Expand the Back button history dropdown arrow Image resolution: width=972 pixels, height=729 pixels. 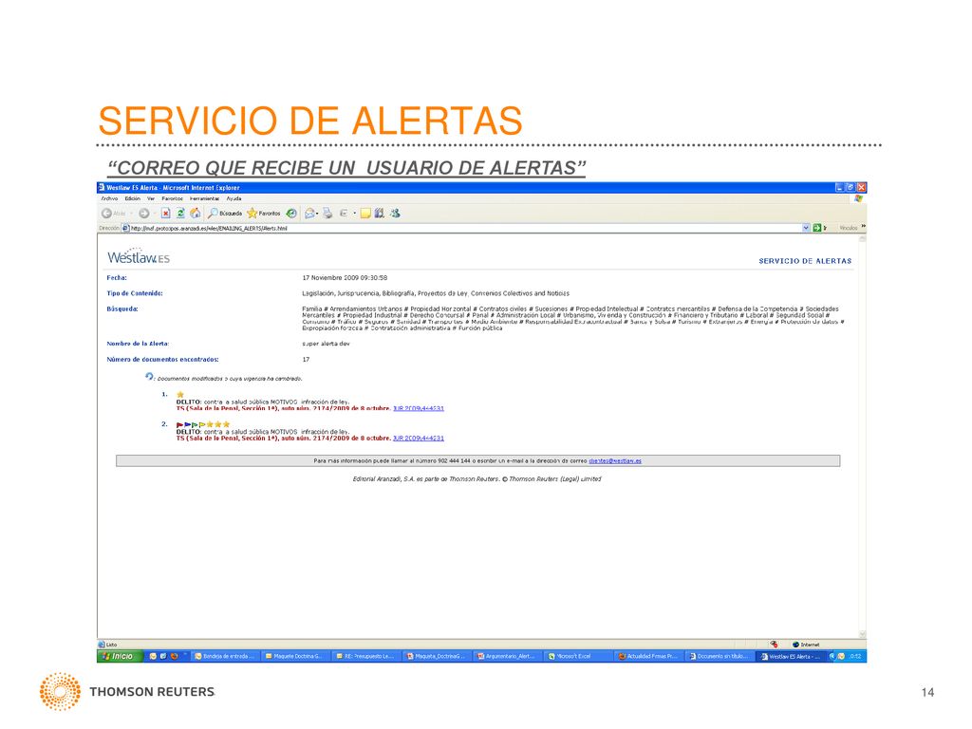tap(131, 214)
